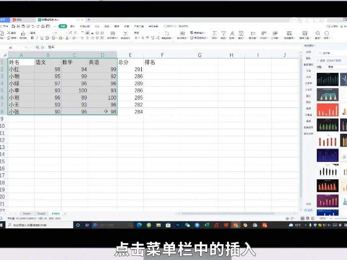Open the borders dropdown arrow
The image size is (347, 260).
pos(49,38)
